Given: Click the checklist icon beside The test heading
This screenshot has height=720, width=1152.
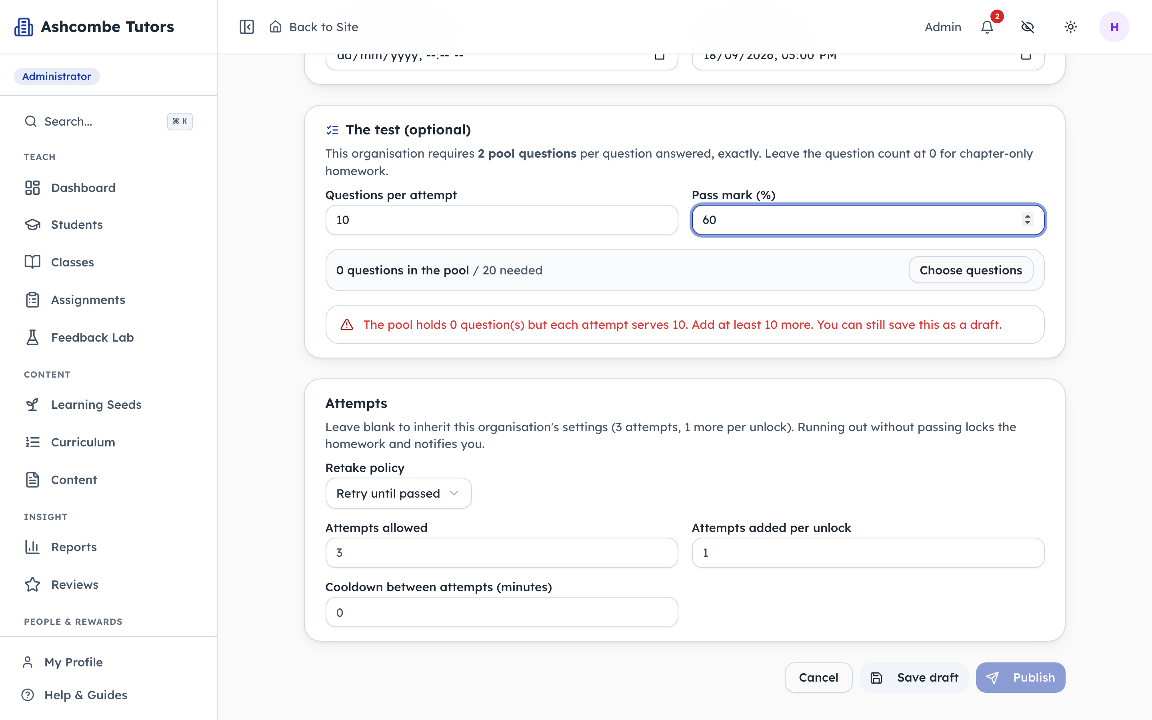Looking at the screenshot, I should click(x=332, y=130).
